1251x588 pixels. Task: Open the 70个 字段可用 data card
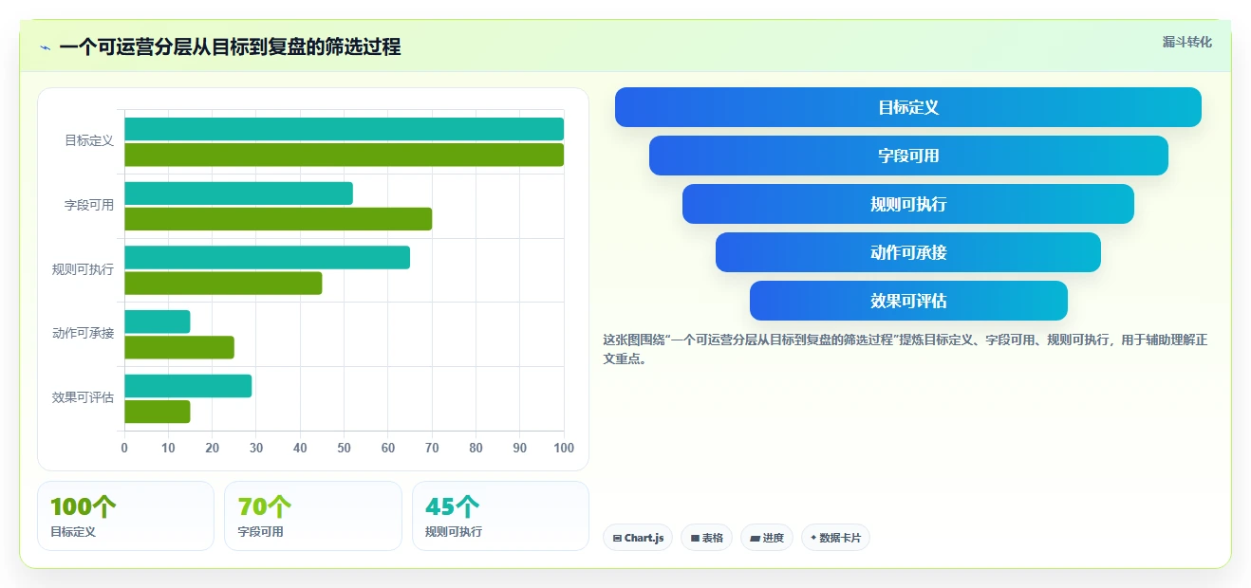point(313,516)
